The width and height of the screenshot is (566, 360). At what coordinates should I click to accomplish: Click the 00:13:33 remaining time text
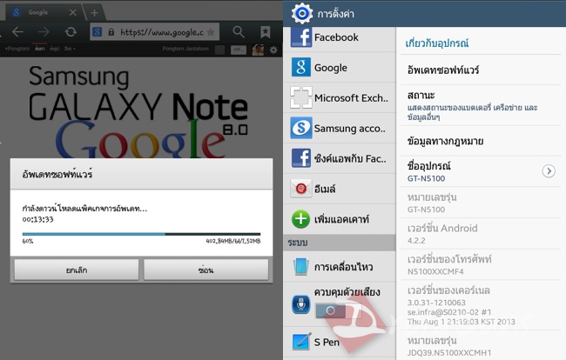click(x=38, y=219)
